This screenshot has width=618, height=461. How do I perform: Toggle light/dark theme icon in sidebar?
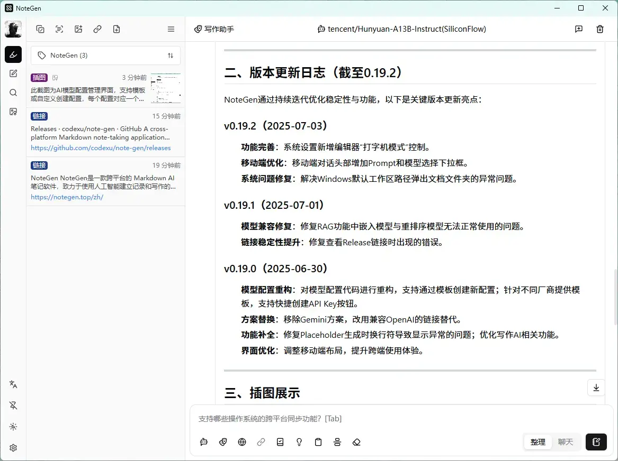tap(13, 427)
